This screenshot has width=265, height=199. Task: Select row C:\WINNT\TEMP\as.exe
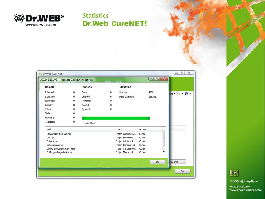coord(104,134)
